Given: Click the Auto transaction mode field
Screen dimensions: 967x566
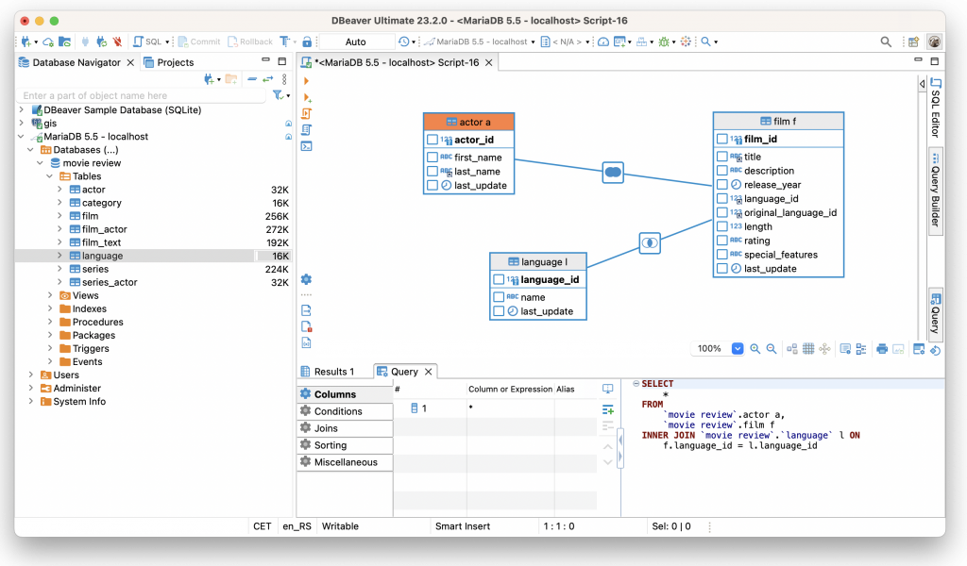Looking at the screenshot, I should (x=356, y=42).
